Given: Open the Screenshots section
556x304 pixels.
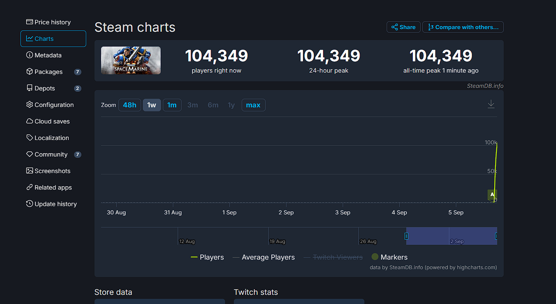Looking at the screenshot, I should pyautogui.click(x=53, y=171).
